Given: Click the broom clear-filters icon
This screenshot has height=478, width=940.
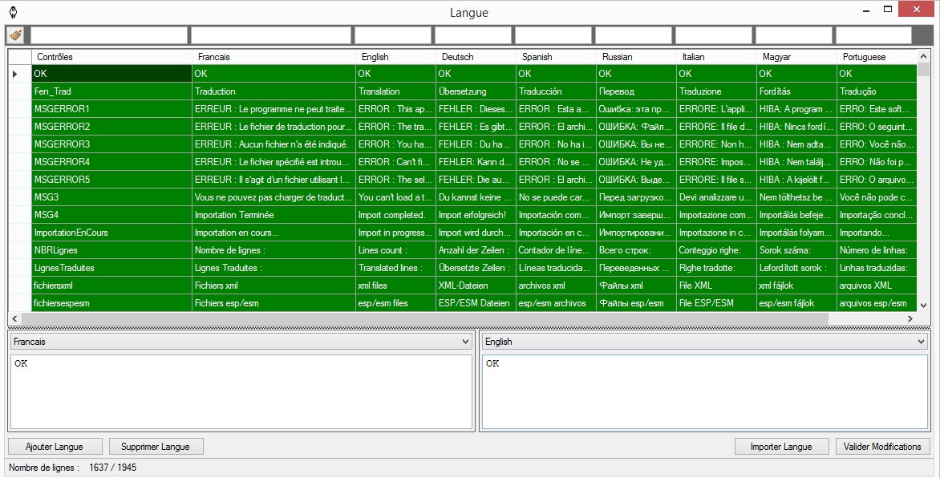Looking at the screenshot, I should click(x=15, y=35).
